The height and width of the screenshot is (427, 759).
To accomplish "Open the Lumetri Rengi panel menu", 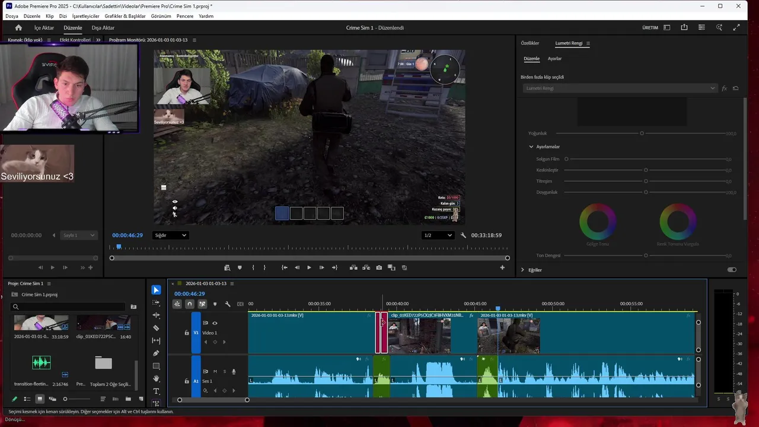I will [588, 43].
